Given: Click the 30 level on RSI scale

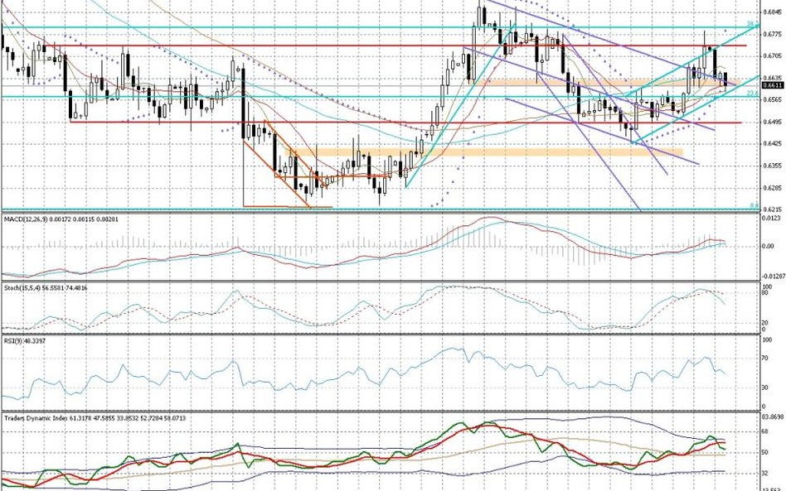Looking at the screenshot, I should [766, 388].
